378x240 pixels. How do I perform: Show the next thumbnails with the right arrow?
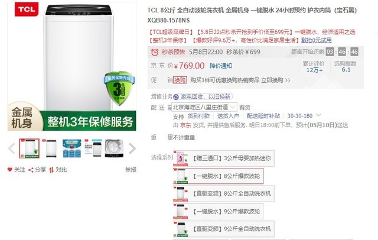point(132,148)
